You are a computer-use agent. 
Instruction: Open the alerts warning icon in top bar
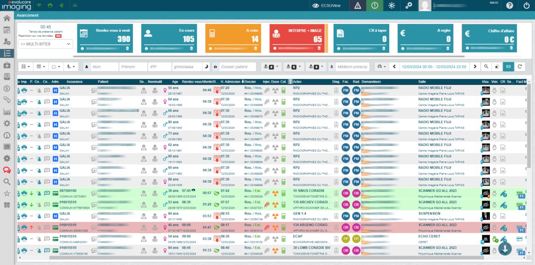(x=357, y=5)
